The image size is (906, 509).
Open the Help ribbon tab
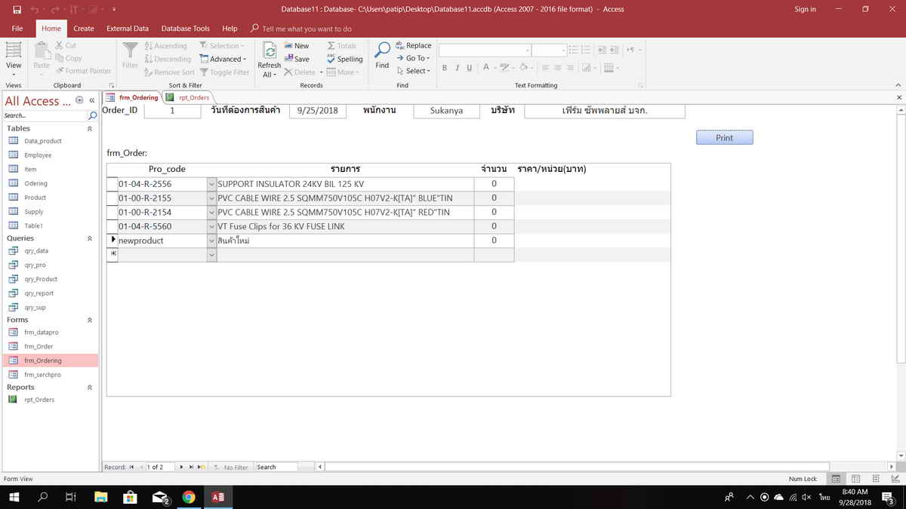230,29
